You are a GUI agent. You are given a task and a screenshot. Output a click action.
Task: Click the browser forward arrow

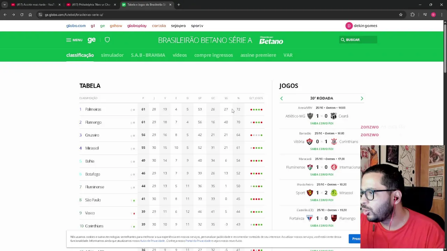pyautogui.click(x=13, y=15)
